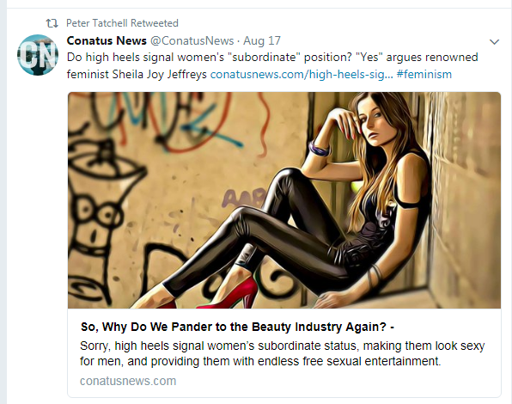Open the Conatus News display name

tap(107, 40)
